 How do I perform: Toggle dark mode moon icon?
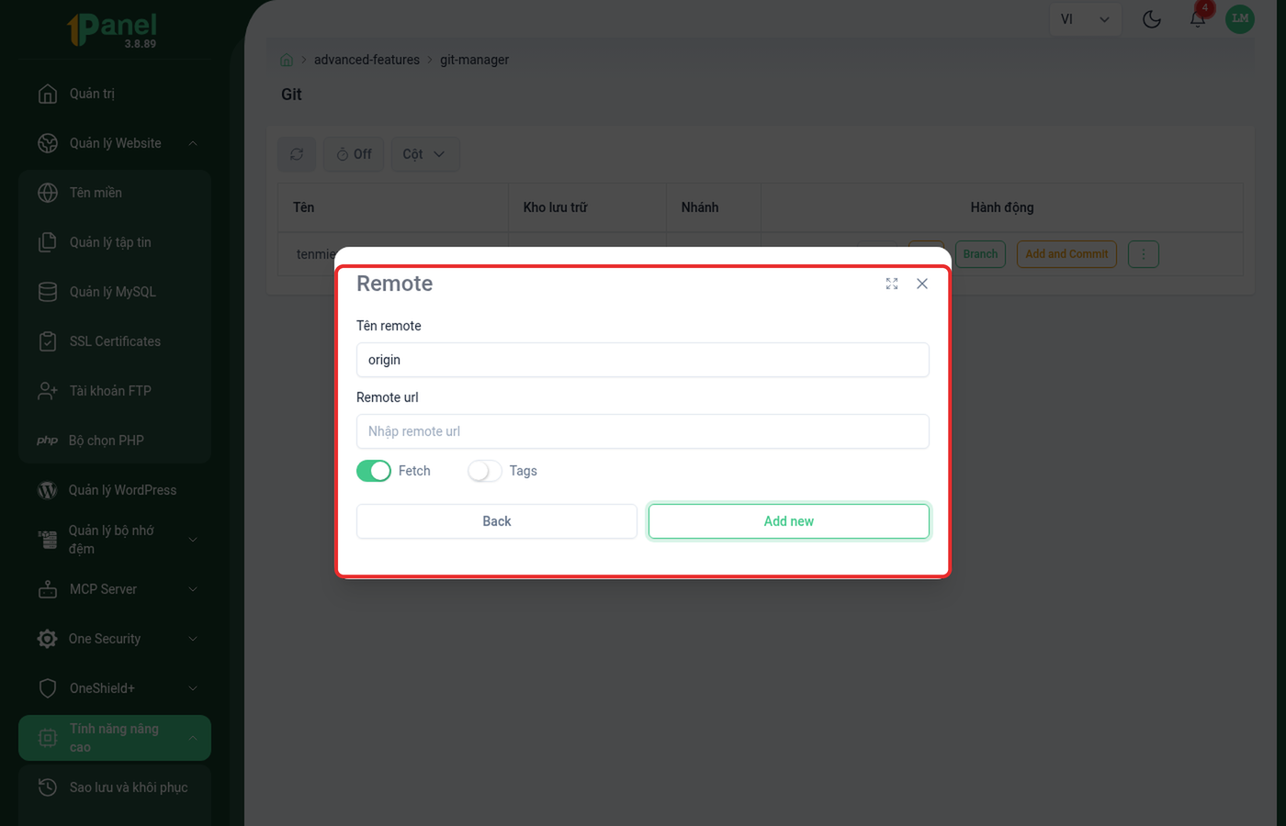(x=1152, y=19)
